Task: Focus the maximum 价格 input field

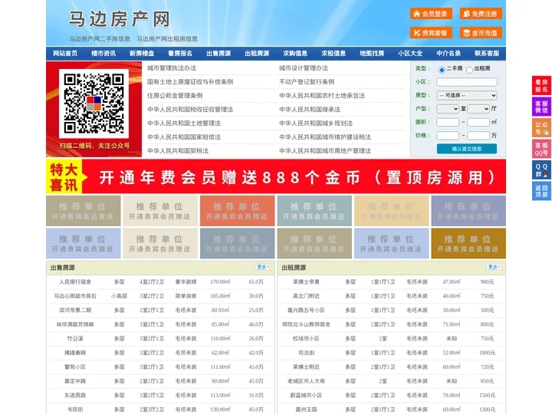Action: point(478,136)
